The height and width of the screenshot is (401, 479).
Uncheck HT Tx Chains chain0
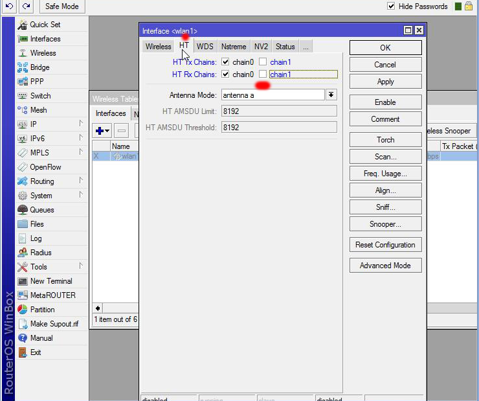pyautogui.click(x=225, y=62)
